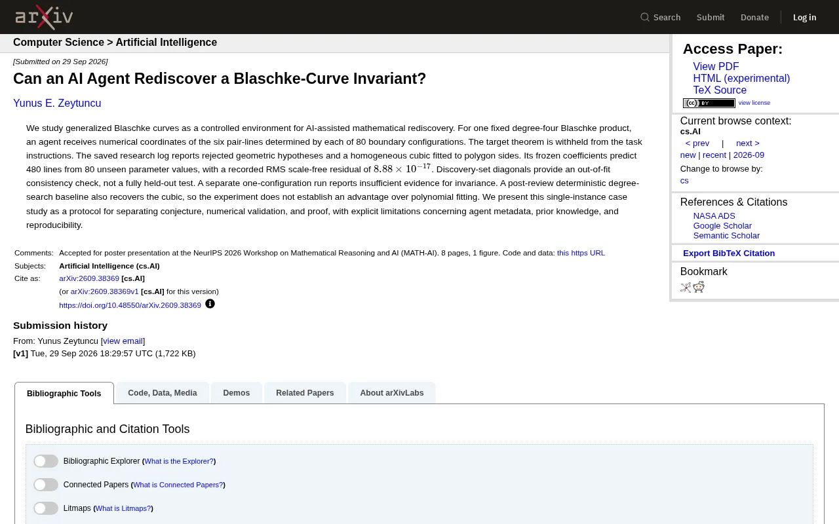Open Google Scholar citations link
The height and width of the screenshot is (524, 839).
pyautogui.click(x=722, y=226)
